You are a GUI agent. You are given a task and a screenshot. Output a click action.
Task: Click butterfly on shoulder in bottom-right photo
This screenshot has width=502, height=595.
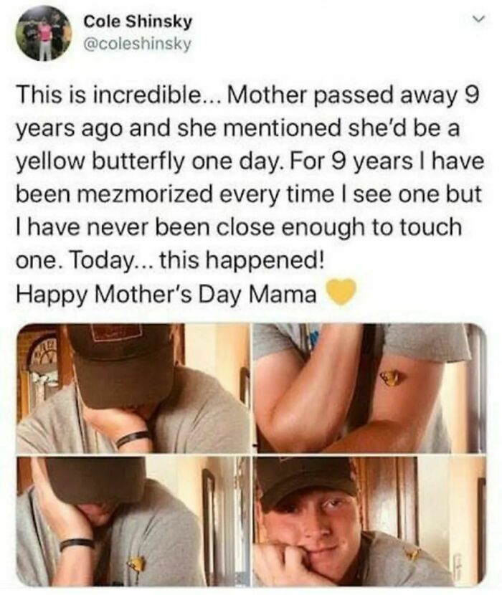coord(414,553)
